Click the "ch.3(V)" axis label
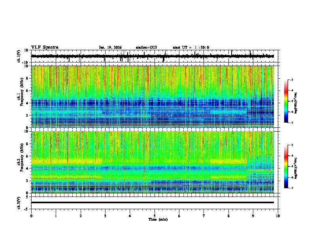This screenshot has height=242, width=313. pyautogui.click(x=19, y=203)
